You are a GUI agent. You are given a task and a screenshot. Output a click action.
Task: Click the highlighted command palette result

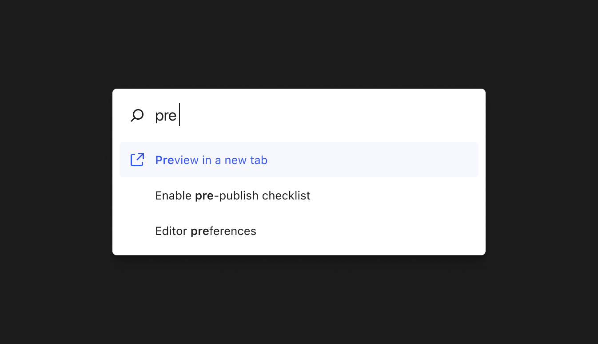coord(299,160)
